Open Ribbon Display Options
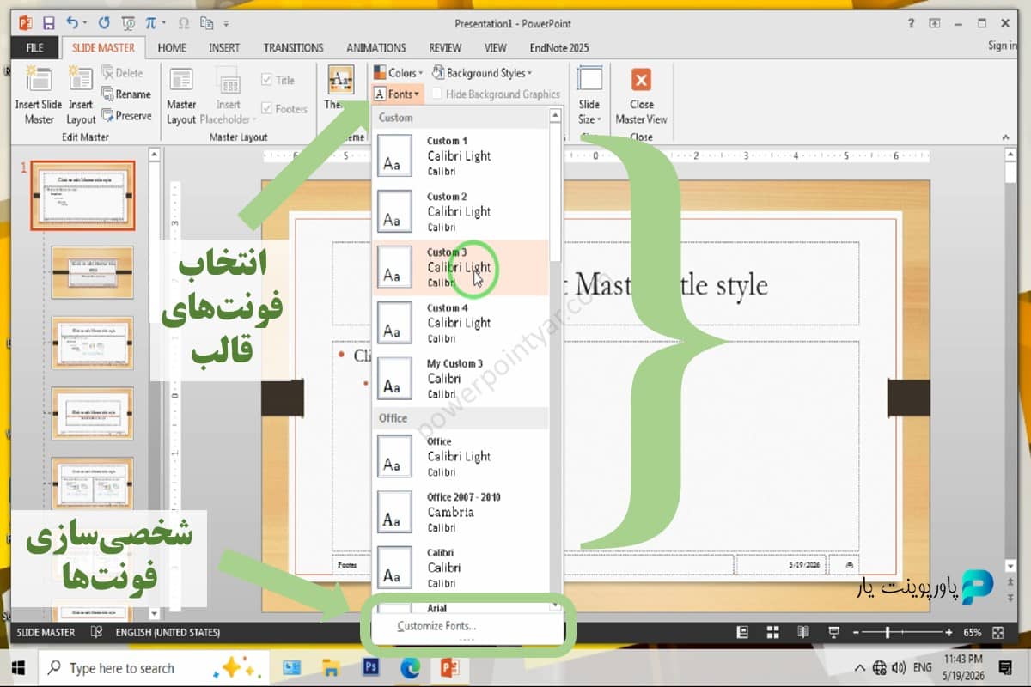 click(x=935, y=23)
